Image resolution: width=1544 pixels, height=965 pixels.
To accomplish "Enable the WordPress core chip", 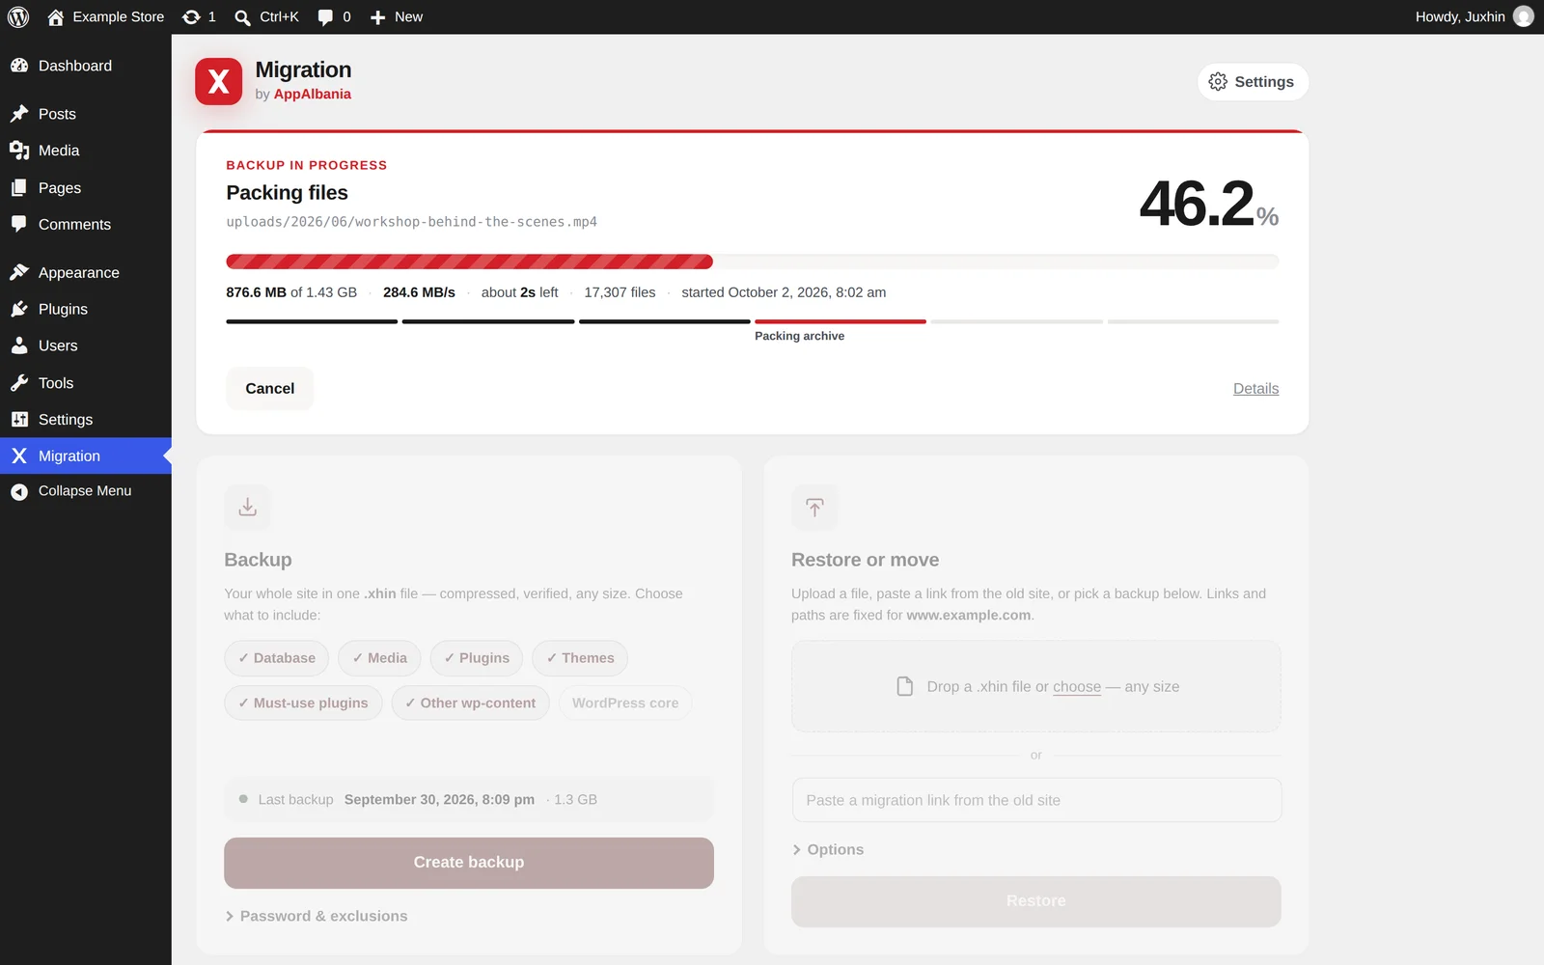I will tap(625, 703).
